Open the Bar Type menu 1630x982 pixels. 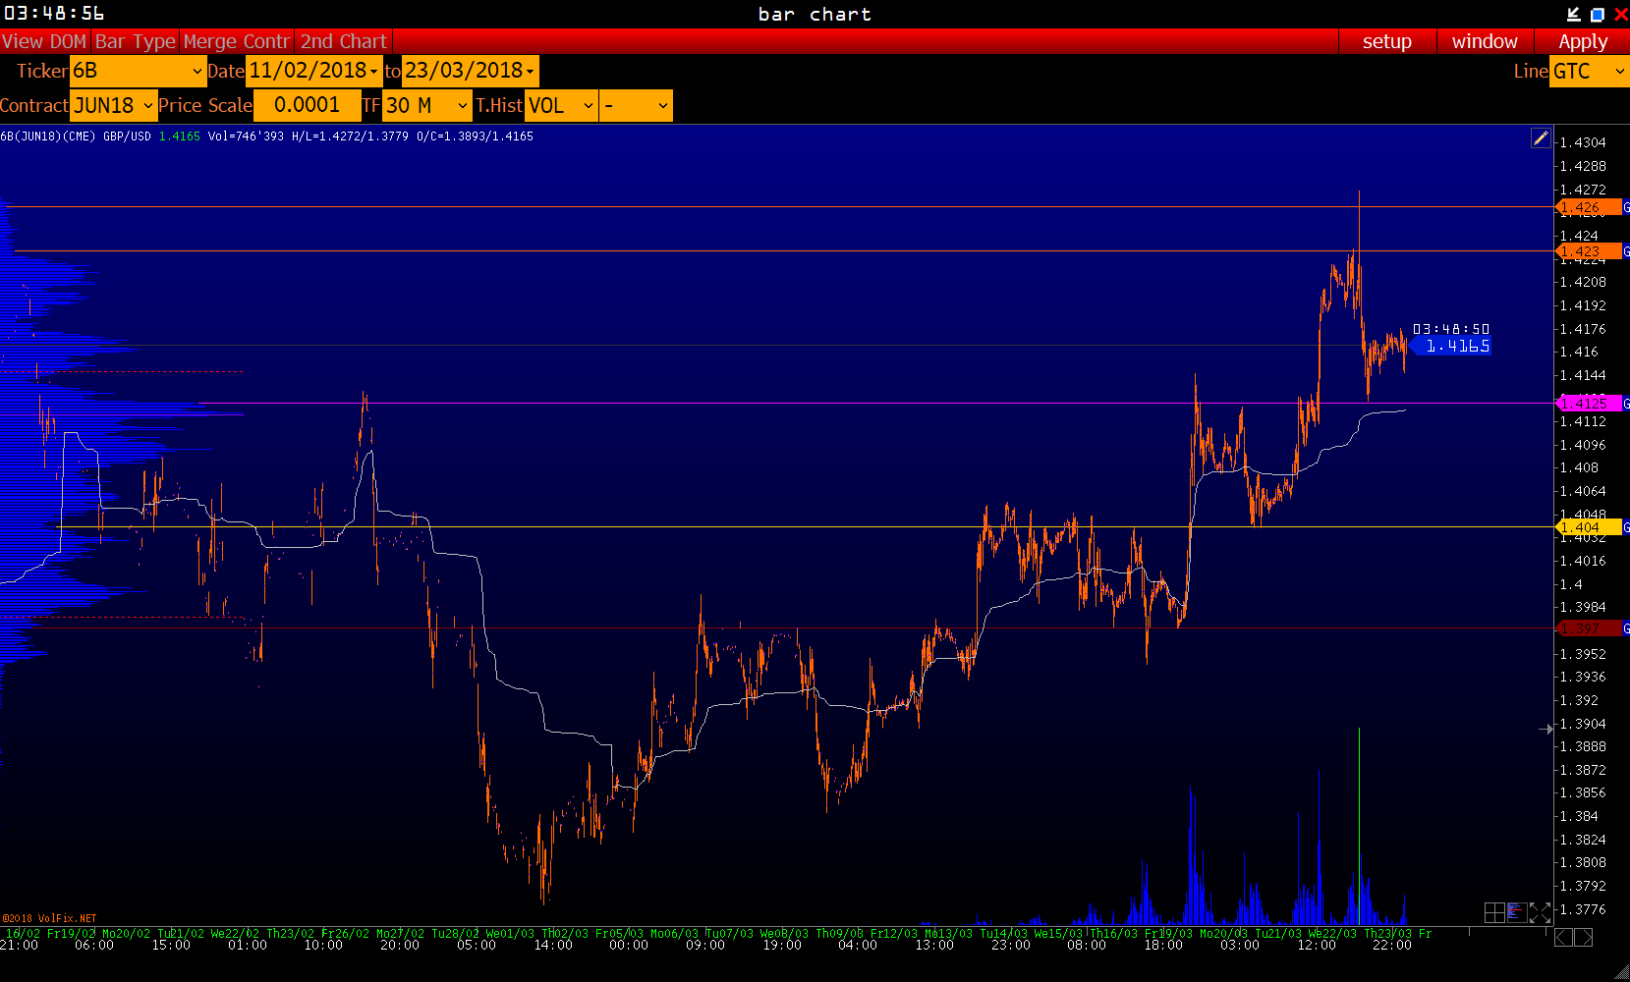tap(135, 41)
